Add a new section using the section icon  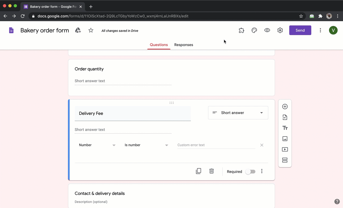[285, 160]
